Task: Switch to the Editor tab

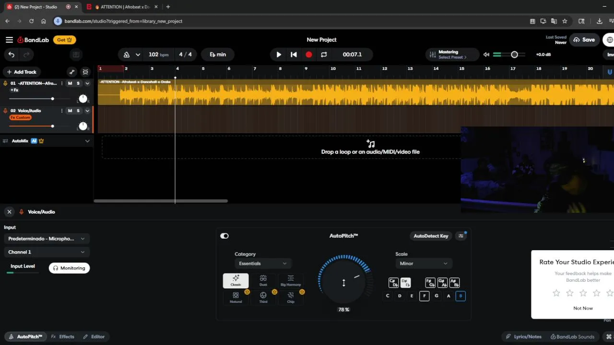Action: click(x=94, y=337)
